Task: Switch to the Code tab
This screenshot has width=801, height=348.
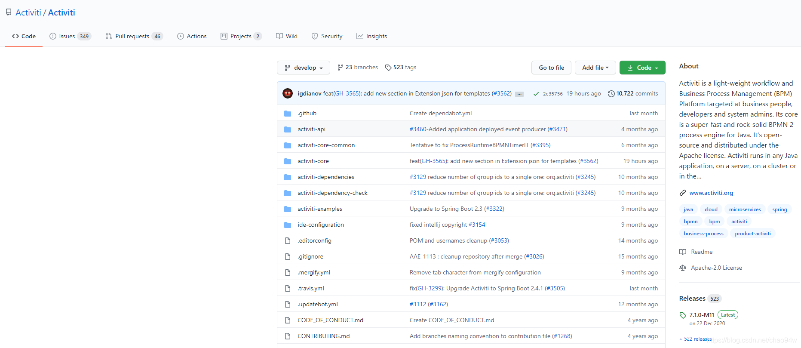Action: coord(24,36)
